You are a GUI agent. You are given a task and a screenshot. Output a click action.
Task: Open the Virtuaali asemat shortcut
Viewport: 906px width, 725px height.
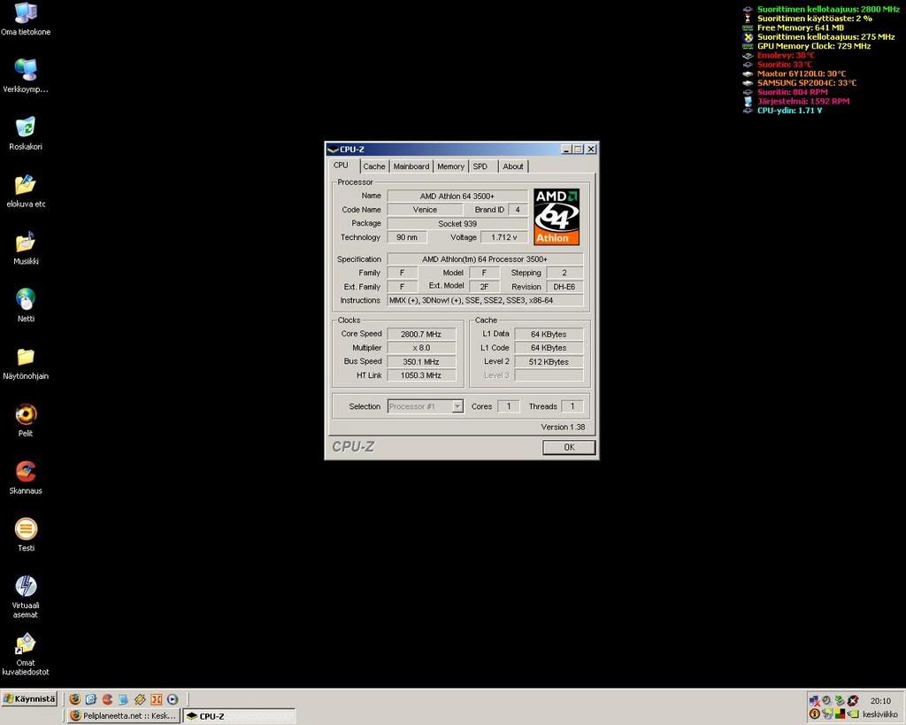(x=26, y=587)
